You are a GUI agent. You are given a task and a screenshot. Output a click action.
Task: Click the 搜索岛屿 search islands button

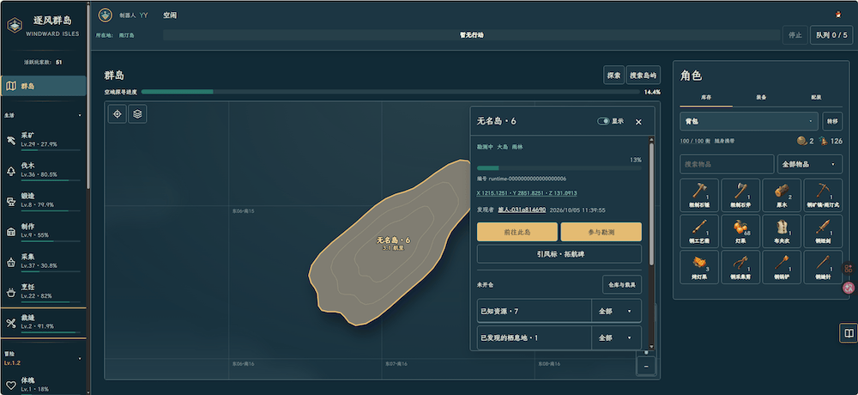pos(643,76)
